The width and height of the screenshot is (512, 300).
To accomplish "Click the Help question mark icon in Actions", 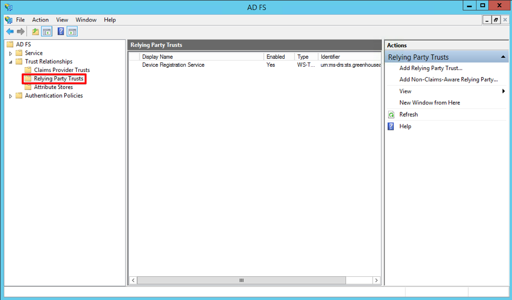I will point(391,127).
